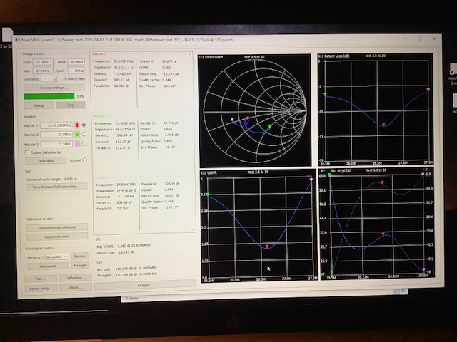
Task: Click the greyed Stop button beside Sweep
Action: [x=71, y=105]
